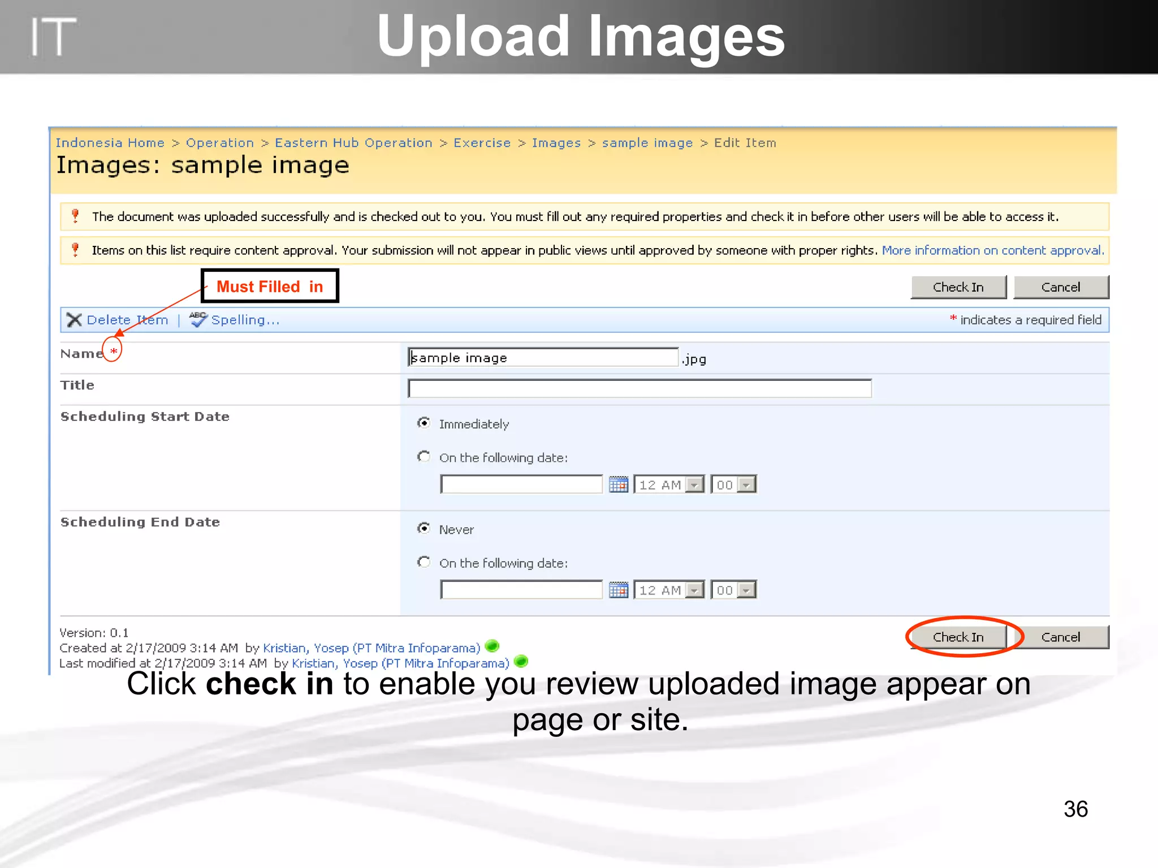The width and height of the screenshot is (1158, 868).
Task: Click warning icon beside content approval message
Action: pos(75,250)
